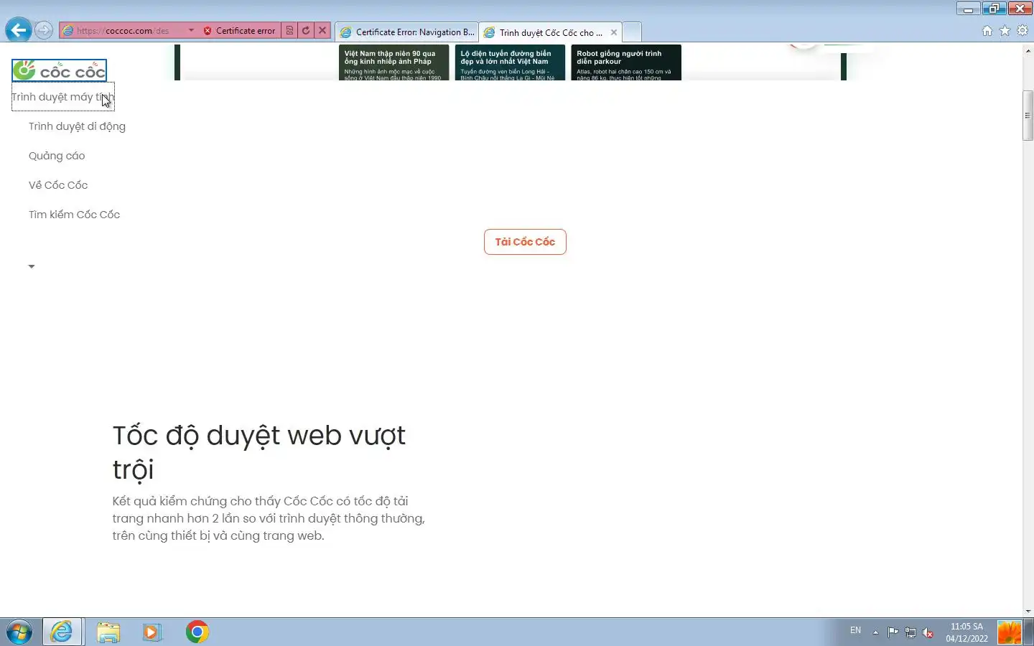Click the Cốc Cốc logo

(x=60, y=70)
